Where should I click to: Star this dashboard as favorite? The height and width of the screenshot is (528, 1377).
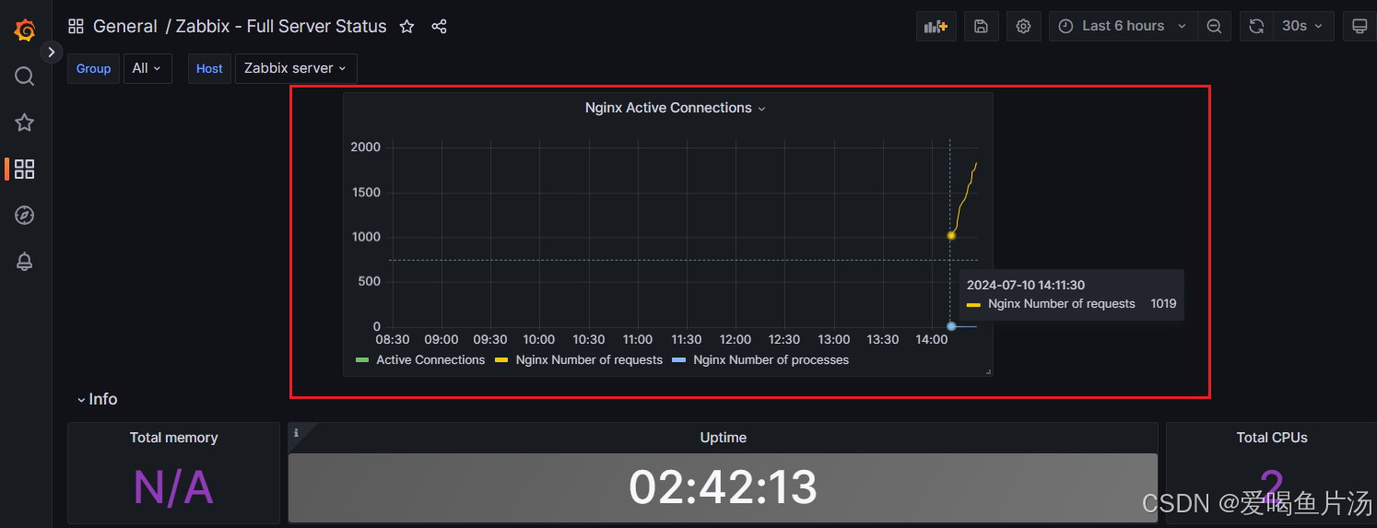406,27
